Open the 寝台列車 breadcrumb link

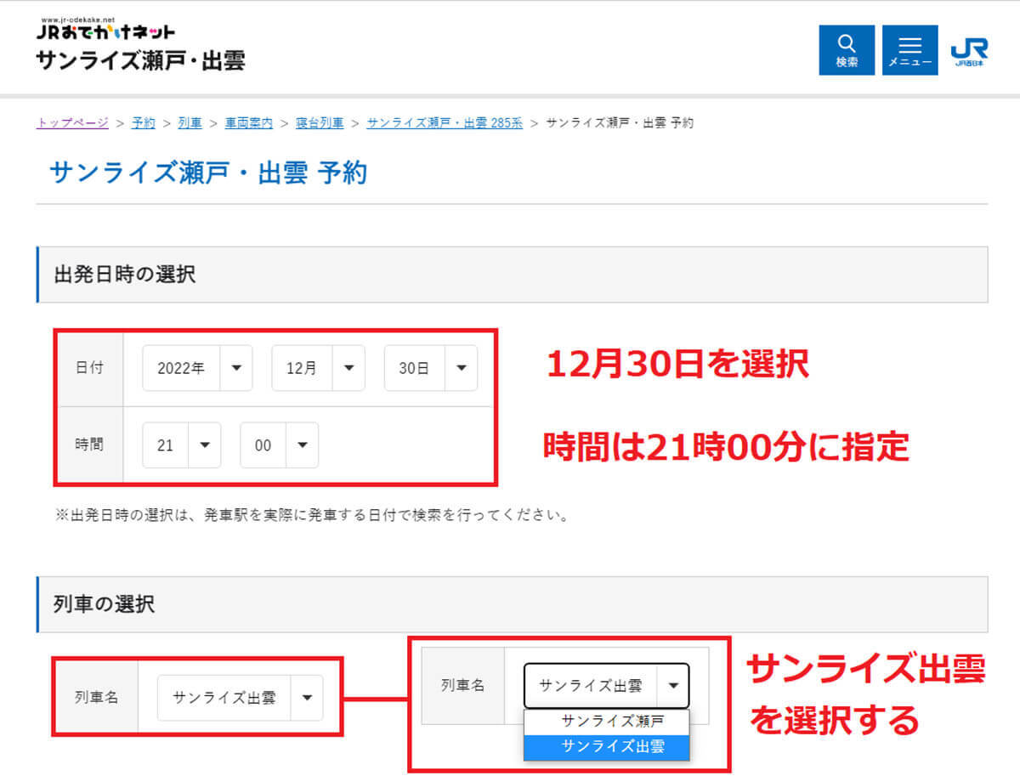(x=320, y=123)
